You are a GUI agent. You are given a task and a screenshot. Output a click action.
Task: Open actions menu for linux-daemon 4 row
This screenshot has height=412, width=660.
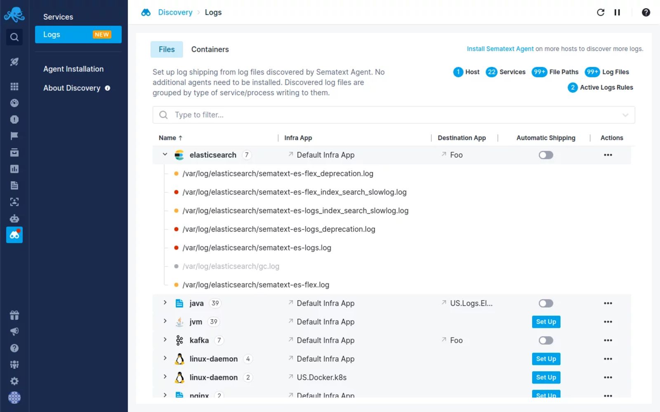point(608,359)
